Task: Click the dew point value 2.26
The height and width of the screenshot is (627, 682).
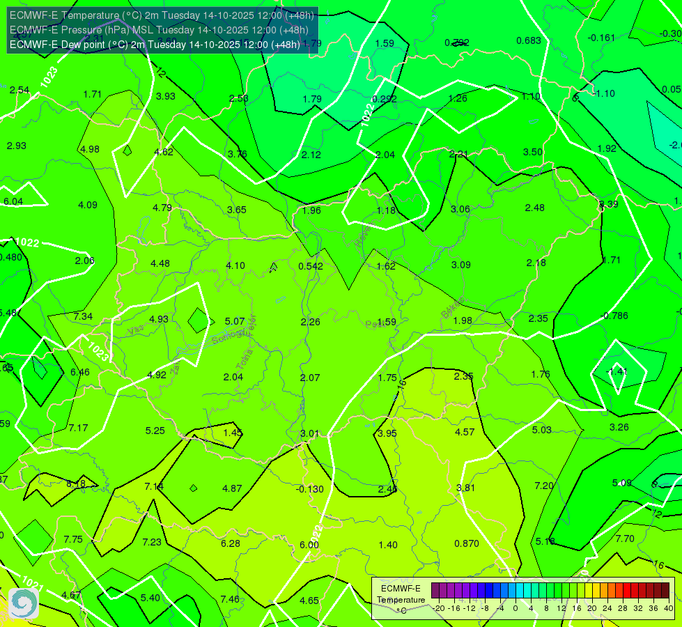Action: (x=310, y=322)
